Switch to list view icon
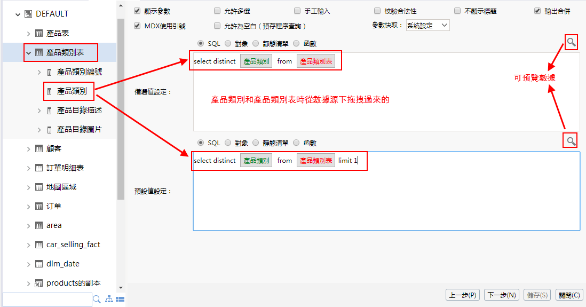Image resolution: width=586 pixels, height=307 pixels. click(120, 300)
